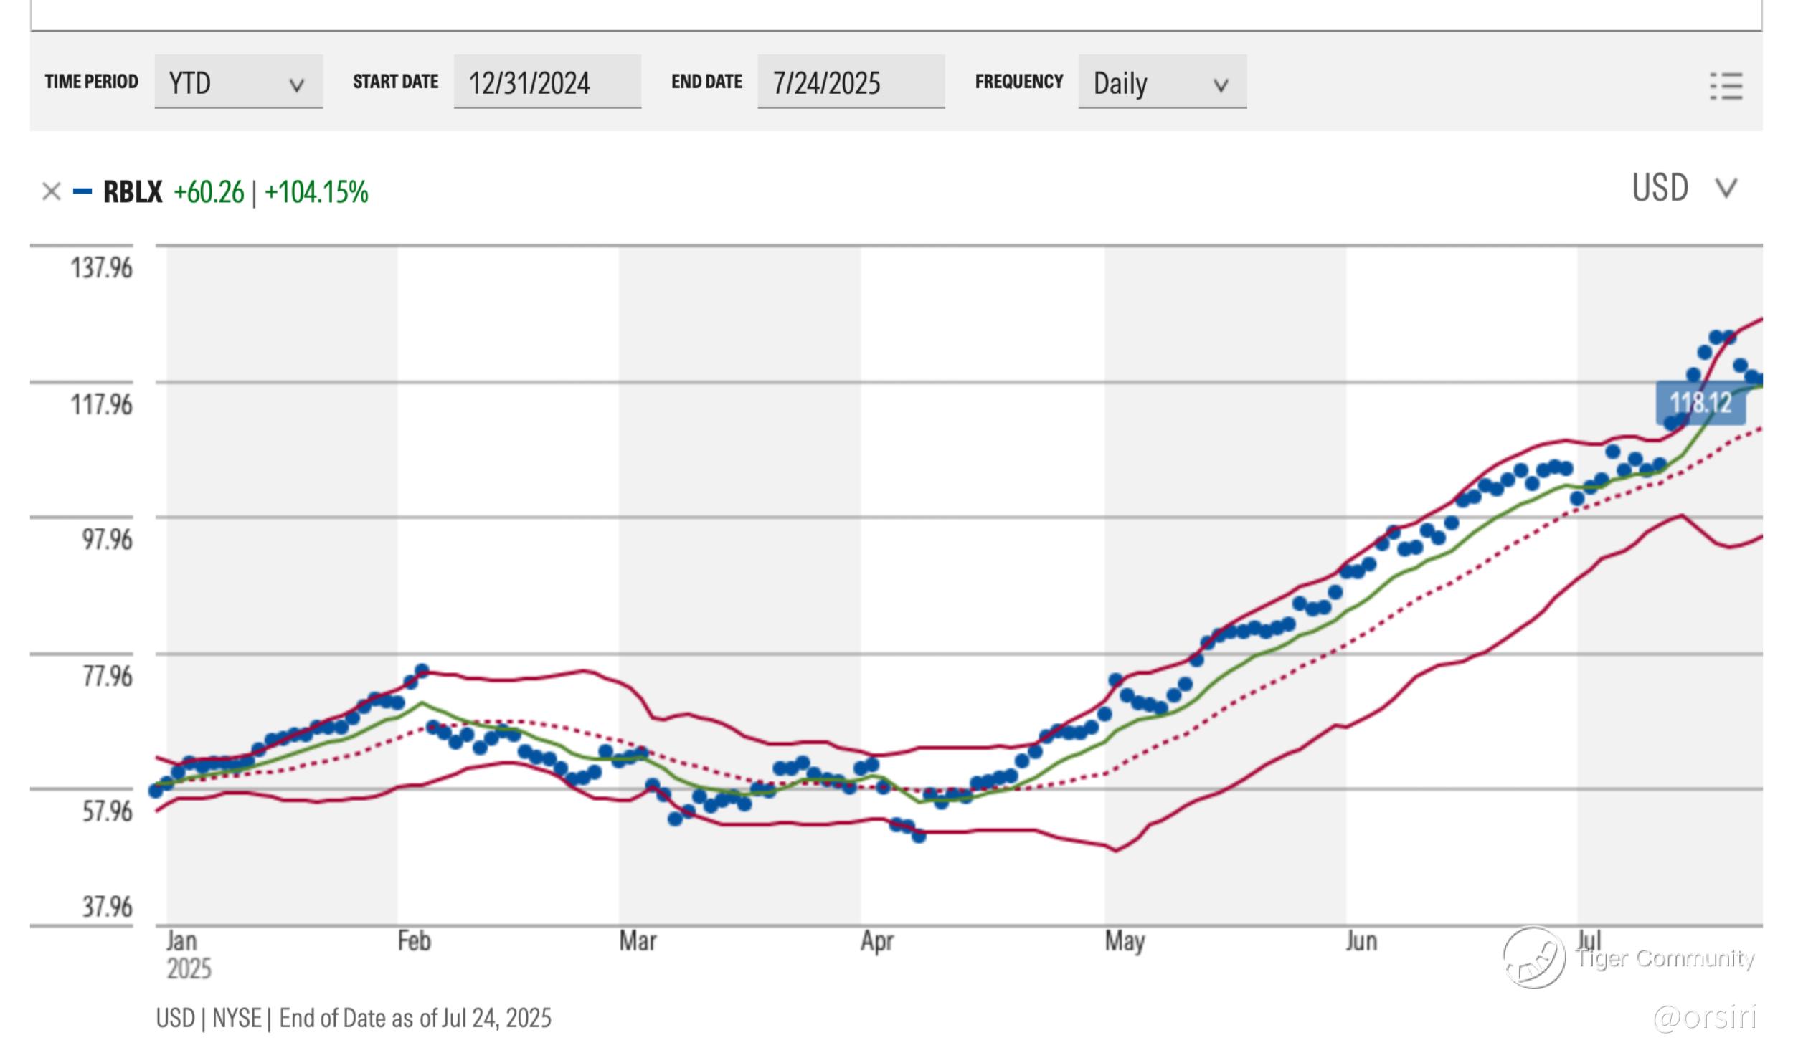
Task: Click the Start Date field 12/31/2024
Action: (547, 82)
